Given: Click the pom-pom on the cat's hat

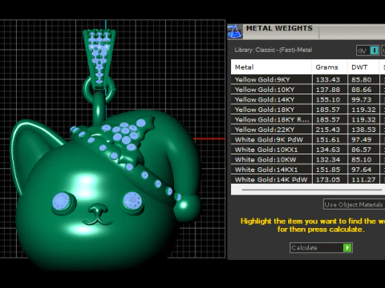Looking at the screenshot, I should tap(187, 208).
